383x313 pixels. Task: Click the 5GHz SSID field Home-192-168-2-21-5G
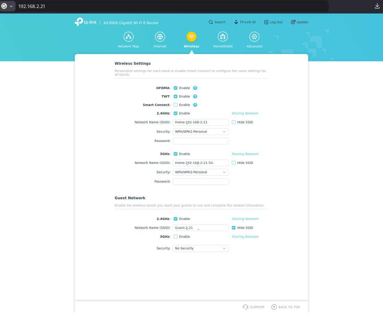click(x=201, y=163)
